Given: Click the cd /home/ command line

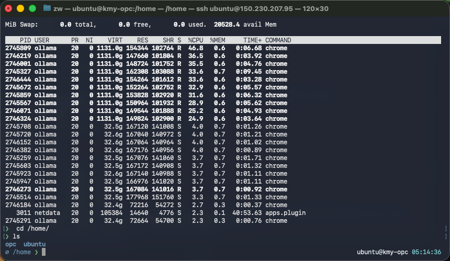Looking at the screenshot, I should coord(33,229).
